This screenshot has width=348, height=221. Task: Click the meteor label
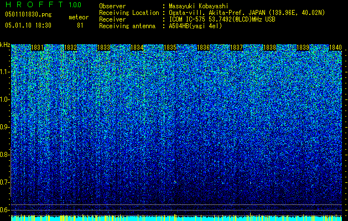point(79,17)
